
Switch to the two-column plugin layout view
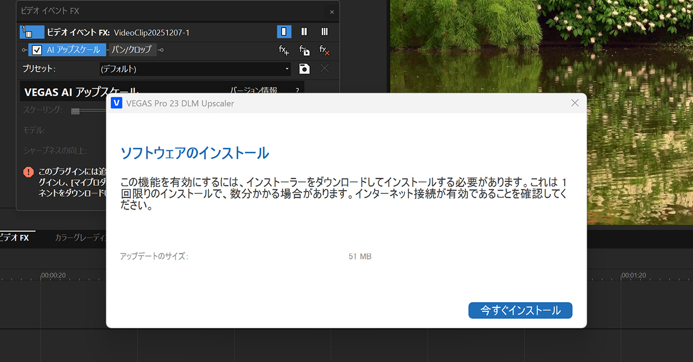pos(304,31)
